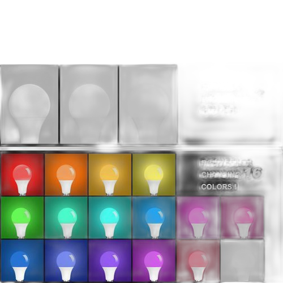Open the third faded gray bulb panel

tap(148, 104)
